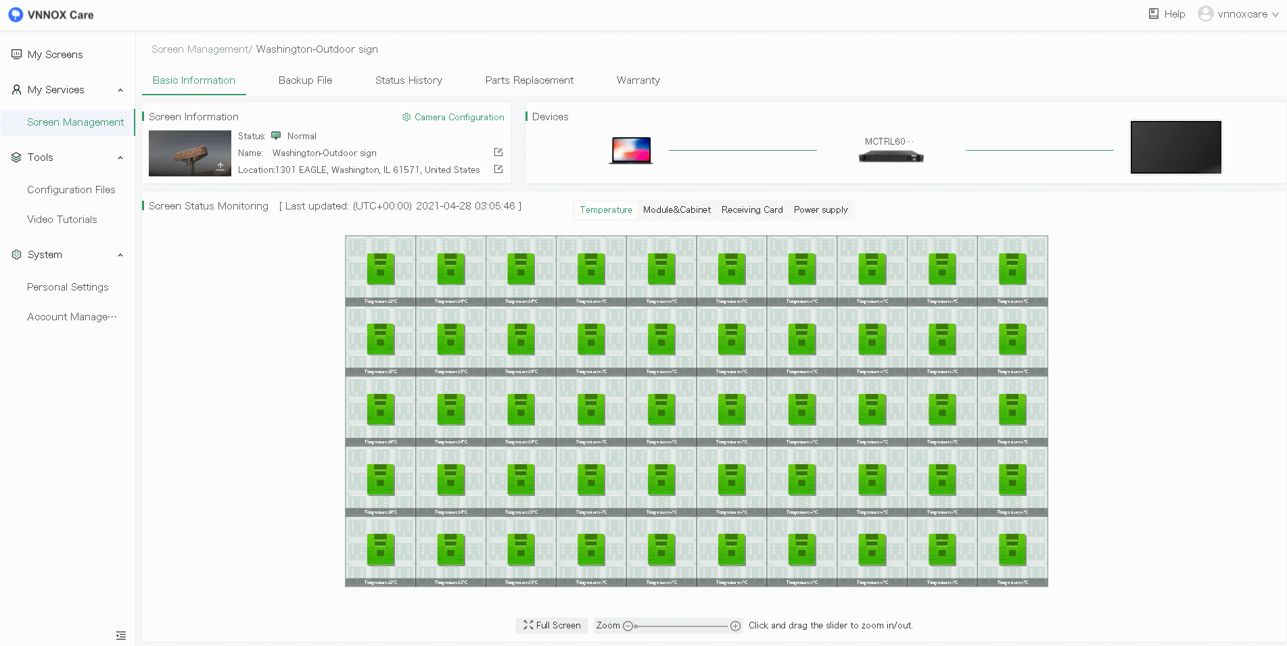The width and height of the screenshot is (1287, 646).
Task: Collapse the System menu section
Action: coord(120,255)
